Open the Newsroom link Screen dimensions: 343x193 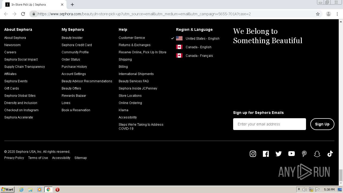12,45
